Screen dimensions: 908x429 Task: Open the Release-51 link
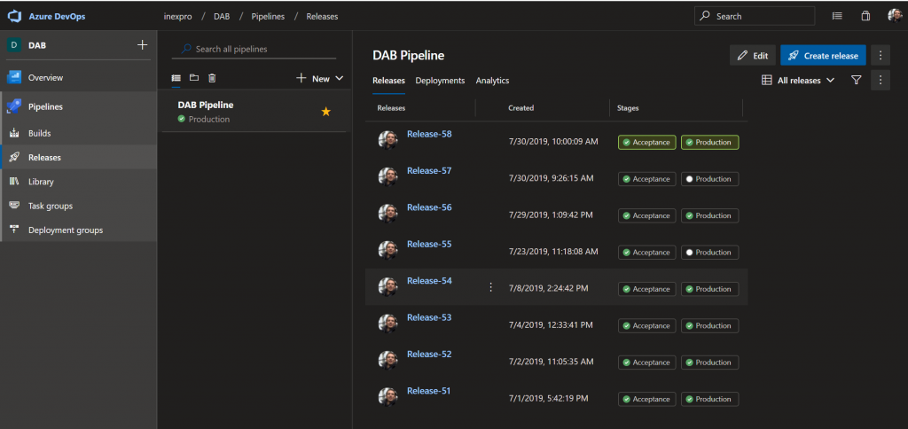click(x=428, y=391)
